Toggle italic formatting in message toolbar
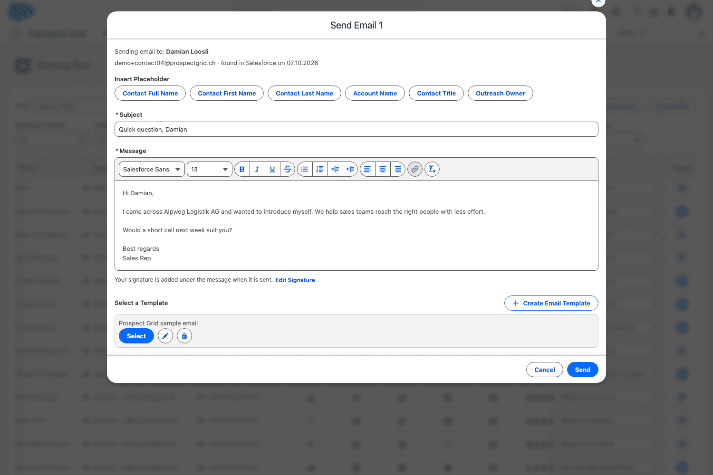 pos(257,169)
